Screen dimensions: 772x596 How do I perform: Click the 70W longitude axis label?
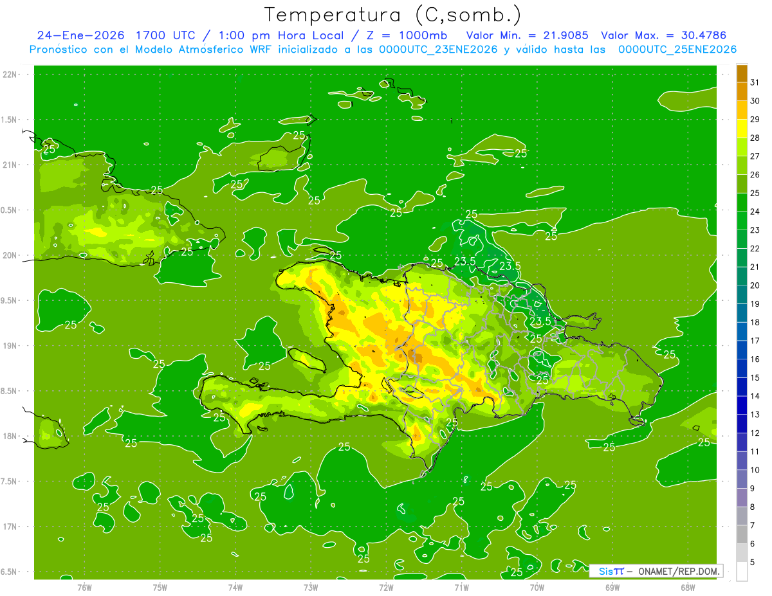click(537, 587)
